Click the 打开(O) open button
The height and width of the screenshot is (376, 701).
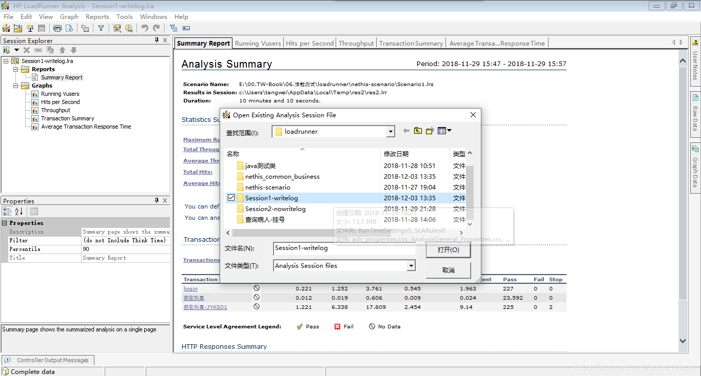click(x=448, y=250)
